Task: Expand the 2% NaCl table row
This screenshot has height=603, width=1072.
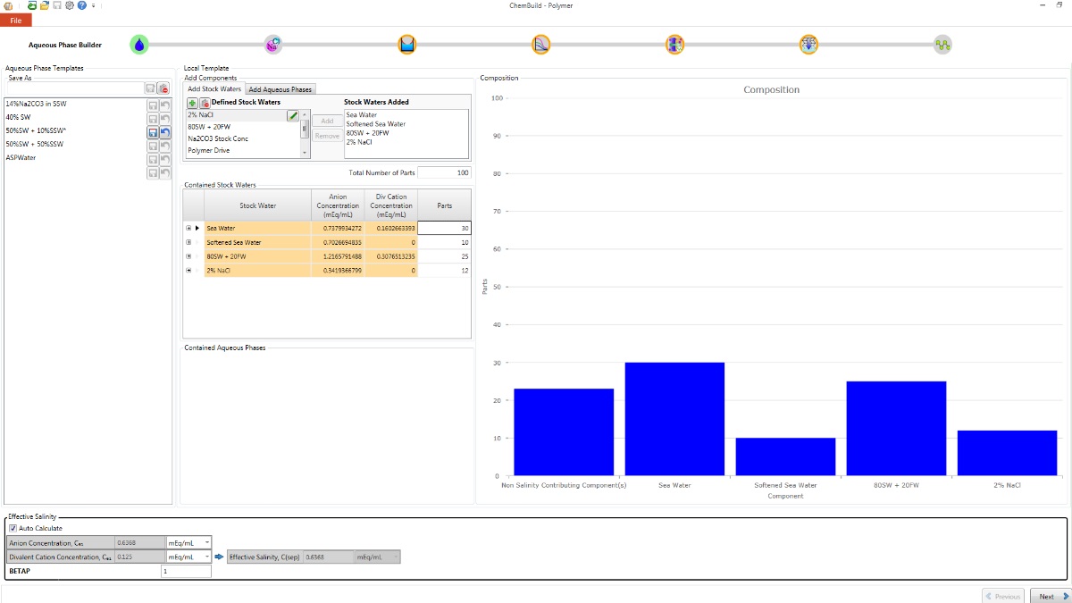Action: point(188,270)
